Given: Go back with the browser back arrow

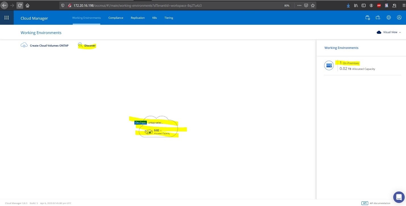Looking at the screenshot, I should pos(4,5).
